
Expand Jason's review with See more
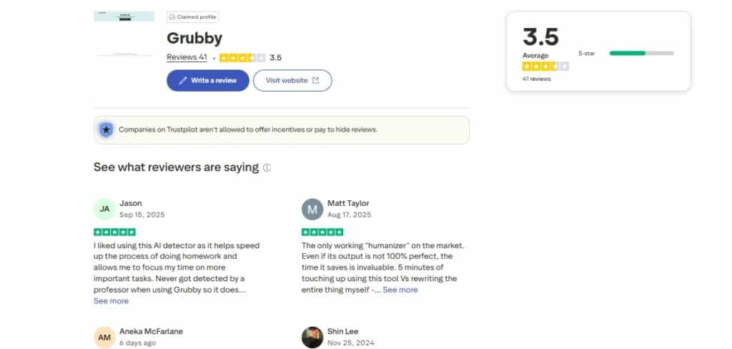(111, 301)
